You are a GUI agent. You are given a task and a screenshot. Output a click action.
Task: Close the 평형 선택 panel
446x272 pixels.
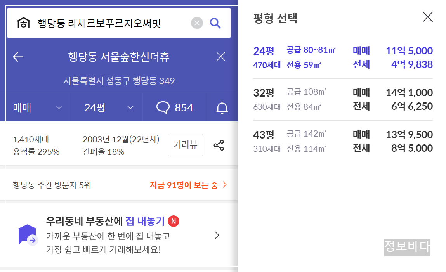point(427,17)
